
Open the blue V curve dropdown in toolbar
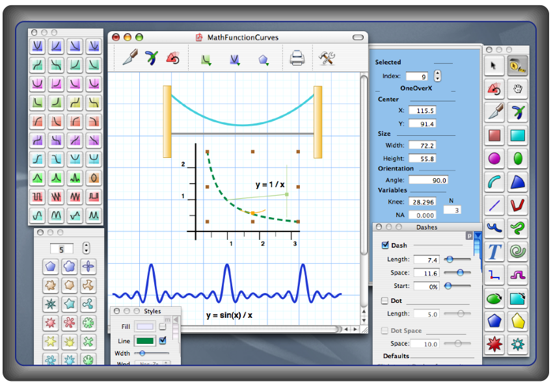(234, 60)
